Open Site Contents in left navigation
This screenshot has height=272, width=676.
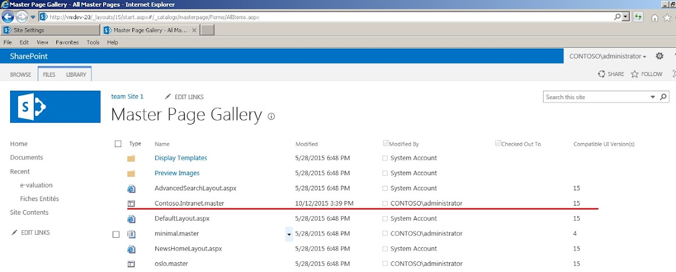[29, 212]
